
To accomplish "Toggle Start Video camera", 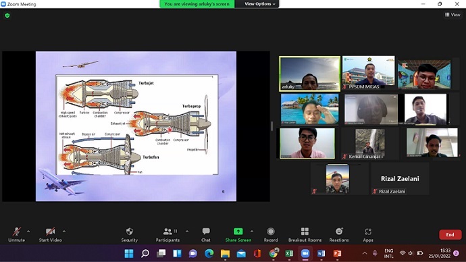I will 50,235.
